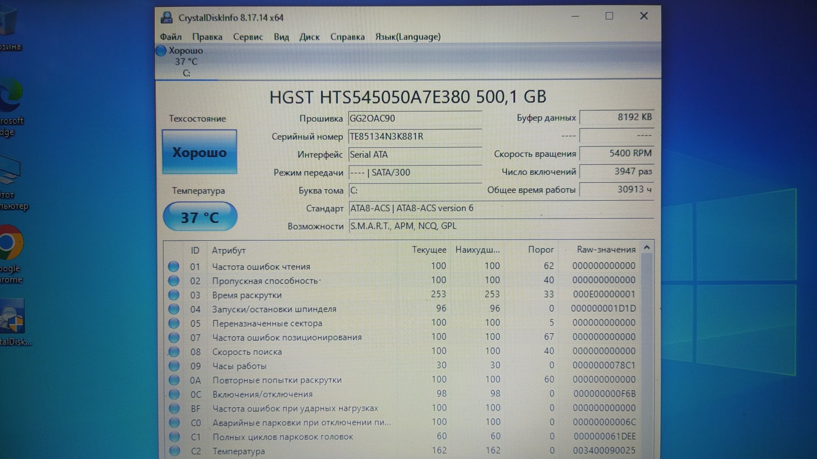This screenshot has width=817, height=459.
Task: Click the Хорошо health status button
Action: (199, 152)
